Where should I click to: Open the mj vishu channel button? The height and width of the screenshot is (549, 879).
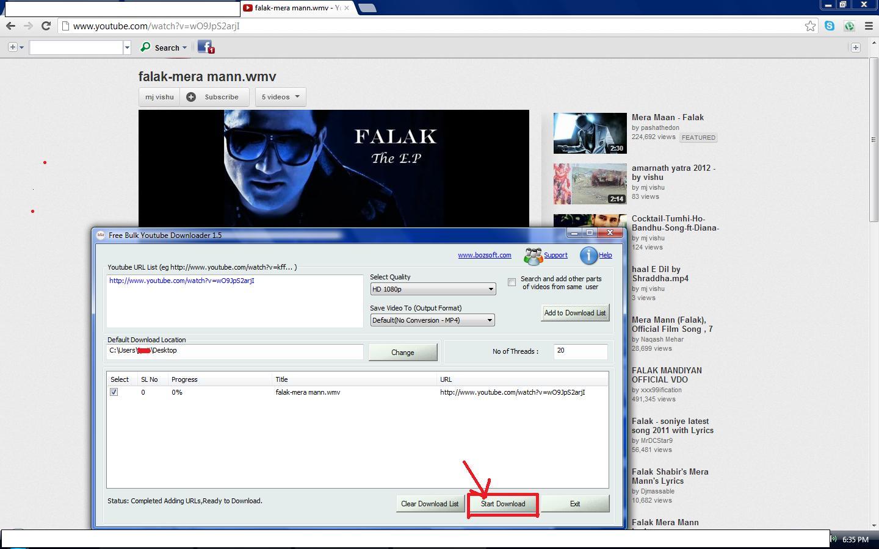pos(159,97)
